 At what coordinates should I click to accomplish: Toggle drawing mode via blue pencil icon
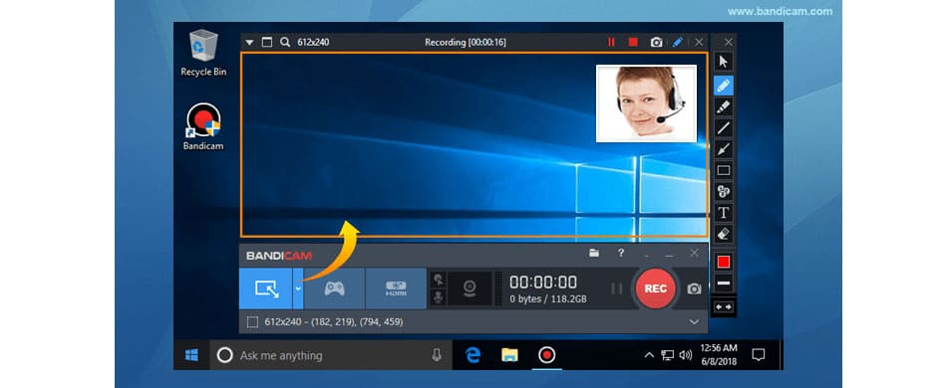coord(678,42)
